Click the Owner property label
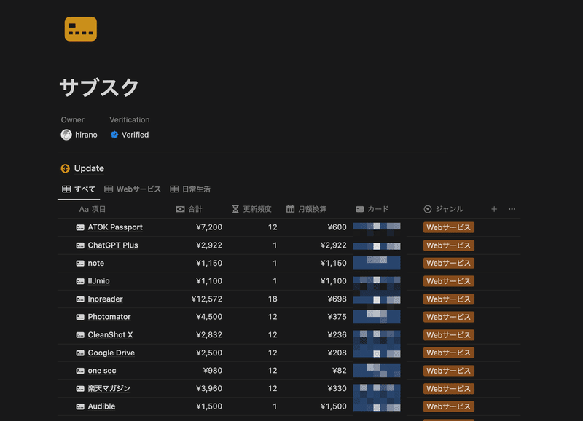 [72, 119]
